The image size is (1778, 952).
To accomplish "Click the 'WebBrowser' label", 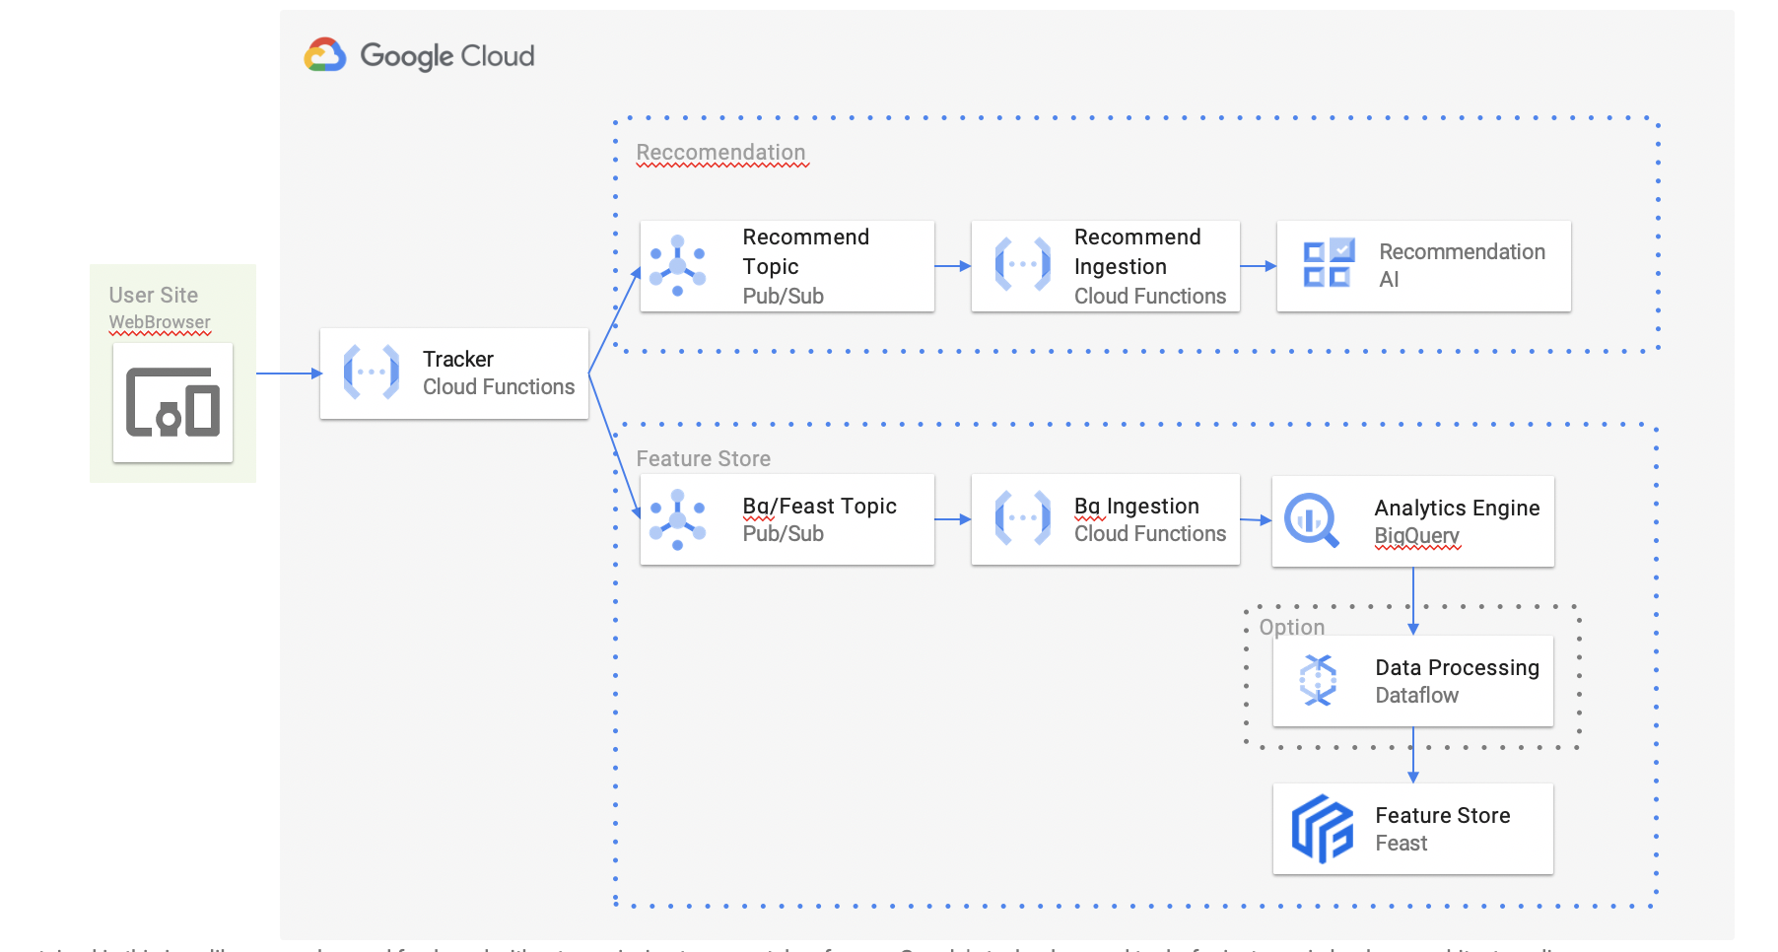I will (160, 322).
